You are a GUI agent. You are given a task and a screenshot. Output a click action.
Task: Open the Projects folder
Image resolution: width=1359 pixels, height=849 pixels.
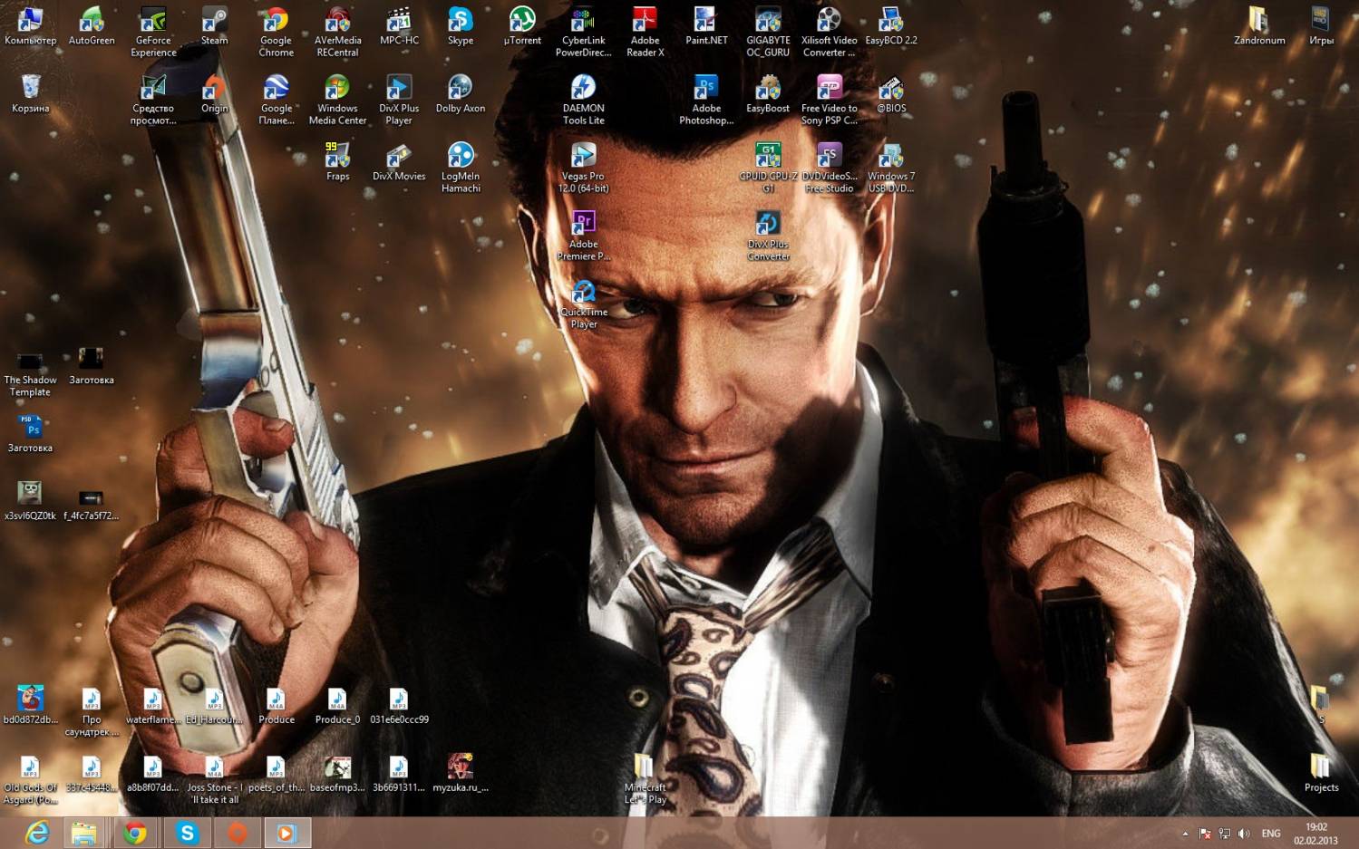(x=1320, y=773)
